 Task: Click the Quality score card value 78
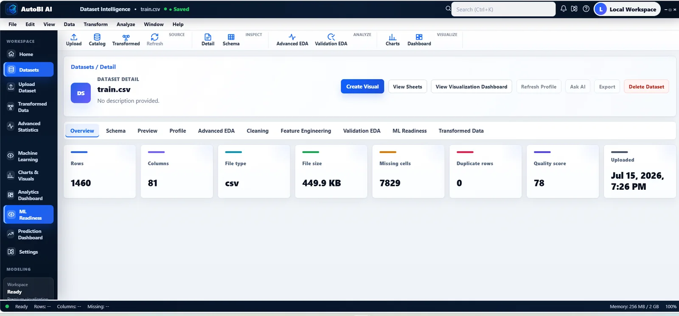point(539,183)
